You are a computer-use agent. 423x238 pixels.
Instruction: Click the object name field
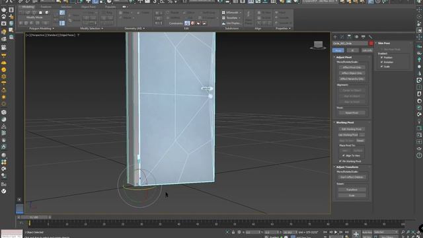click(x=350, y=44)
